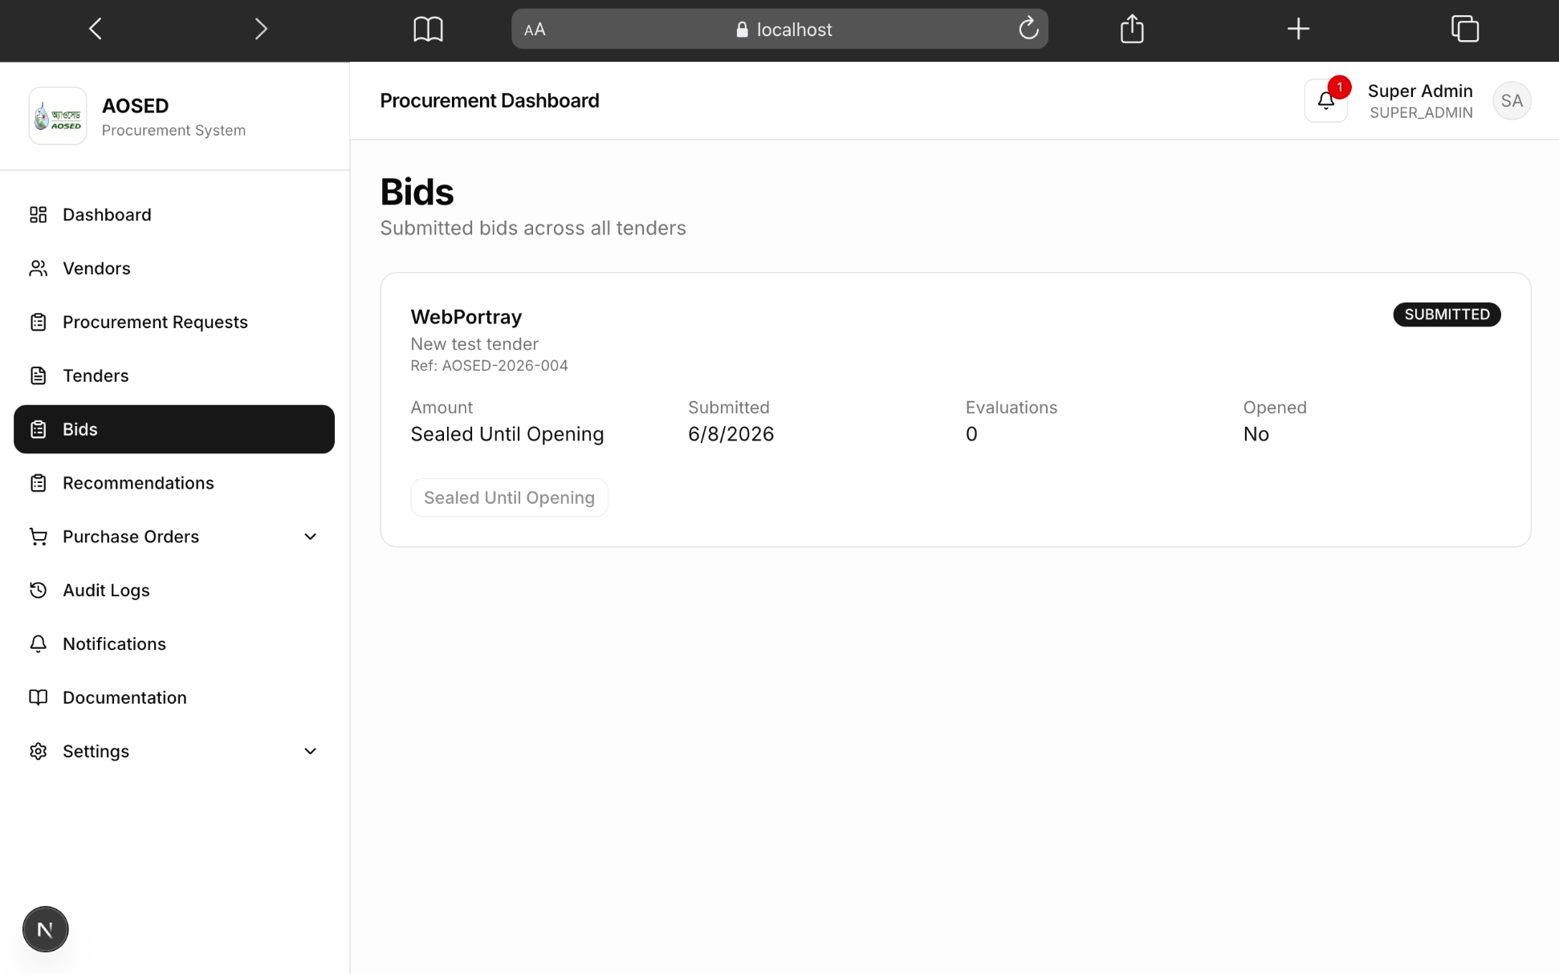The height and width of the screenshot is (974, 1559).
Task: Click the SA user avatar
Action: coord(1512,101)
